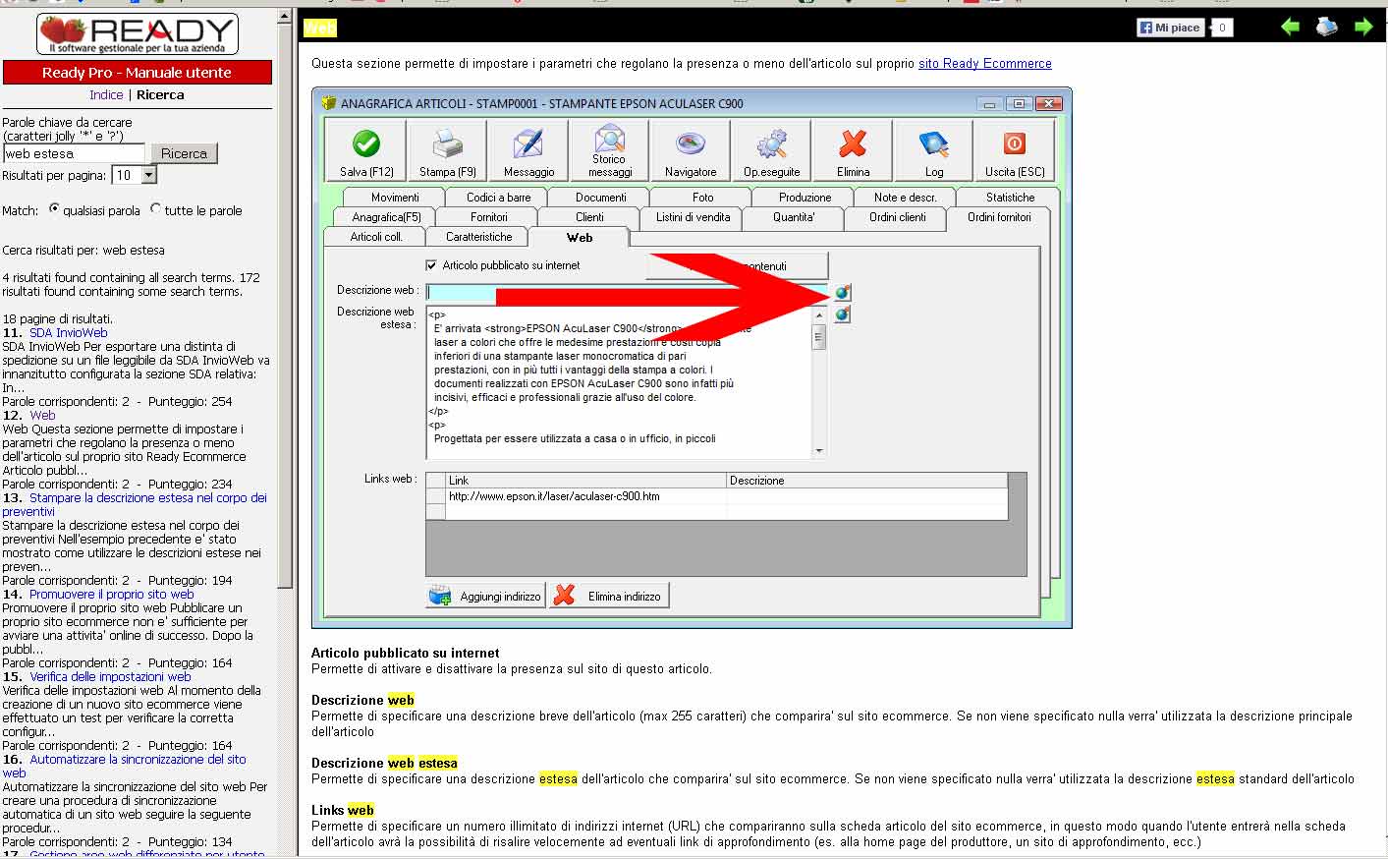This screenshot has height=859, width=1388.
Task: Switch to the Codici a barre tab
Action: pos(499,198)
